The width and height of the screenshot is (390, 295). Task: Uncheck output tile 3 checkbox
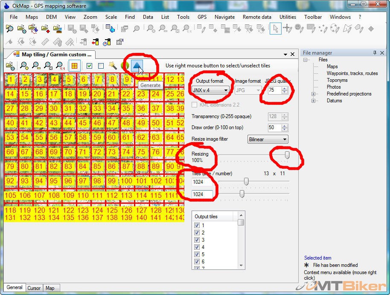click(x=197, y=240)
